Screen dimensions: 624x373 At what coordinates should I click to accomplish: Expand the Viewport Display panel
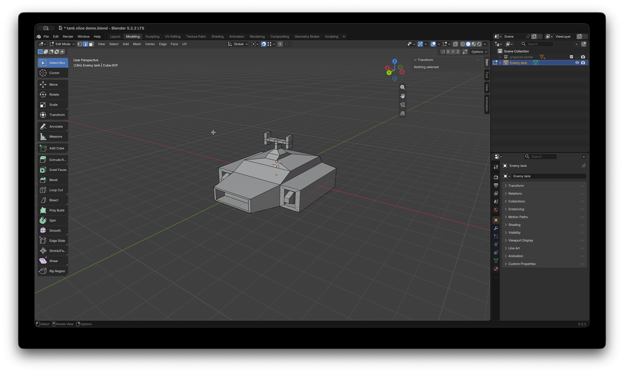544,240
